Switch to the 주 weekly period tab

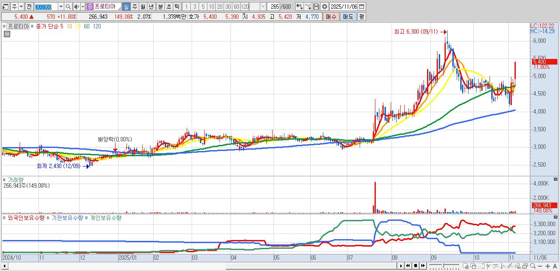coord(134,7)
